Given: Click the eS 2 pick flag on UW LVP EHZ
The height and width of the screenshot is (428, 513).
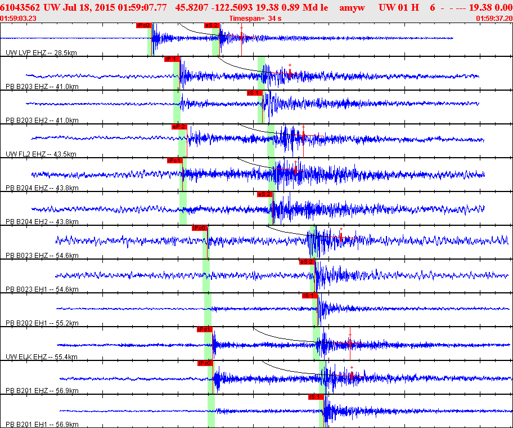Looking at the screenshot, I should click(211, 25).
